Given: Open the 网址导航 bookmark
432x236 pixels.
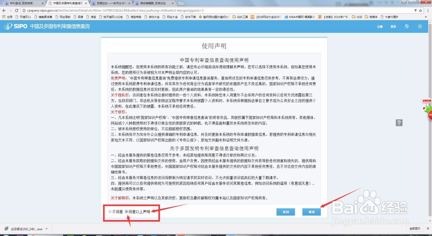Looking at the screenshot, I should click(x=63, y=17).
